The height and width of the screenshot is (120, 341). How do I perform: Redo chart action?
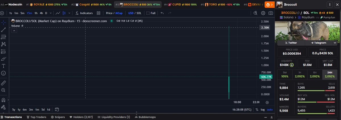pos(170,13)
